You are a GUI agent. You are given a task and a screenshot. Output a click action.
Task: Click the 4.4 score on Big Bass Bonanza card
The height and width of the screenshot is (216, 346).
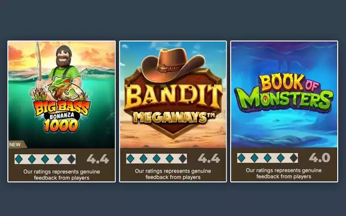pos(98,159)
